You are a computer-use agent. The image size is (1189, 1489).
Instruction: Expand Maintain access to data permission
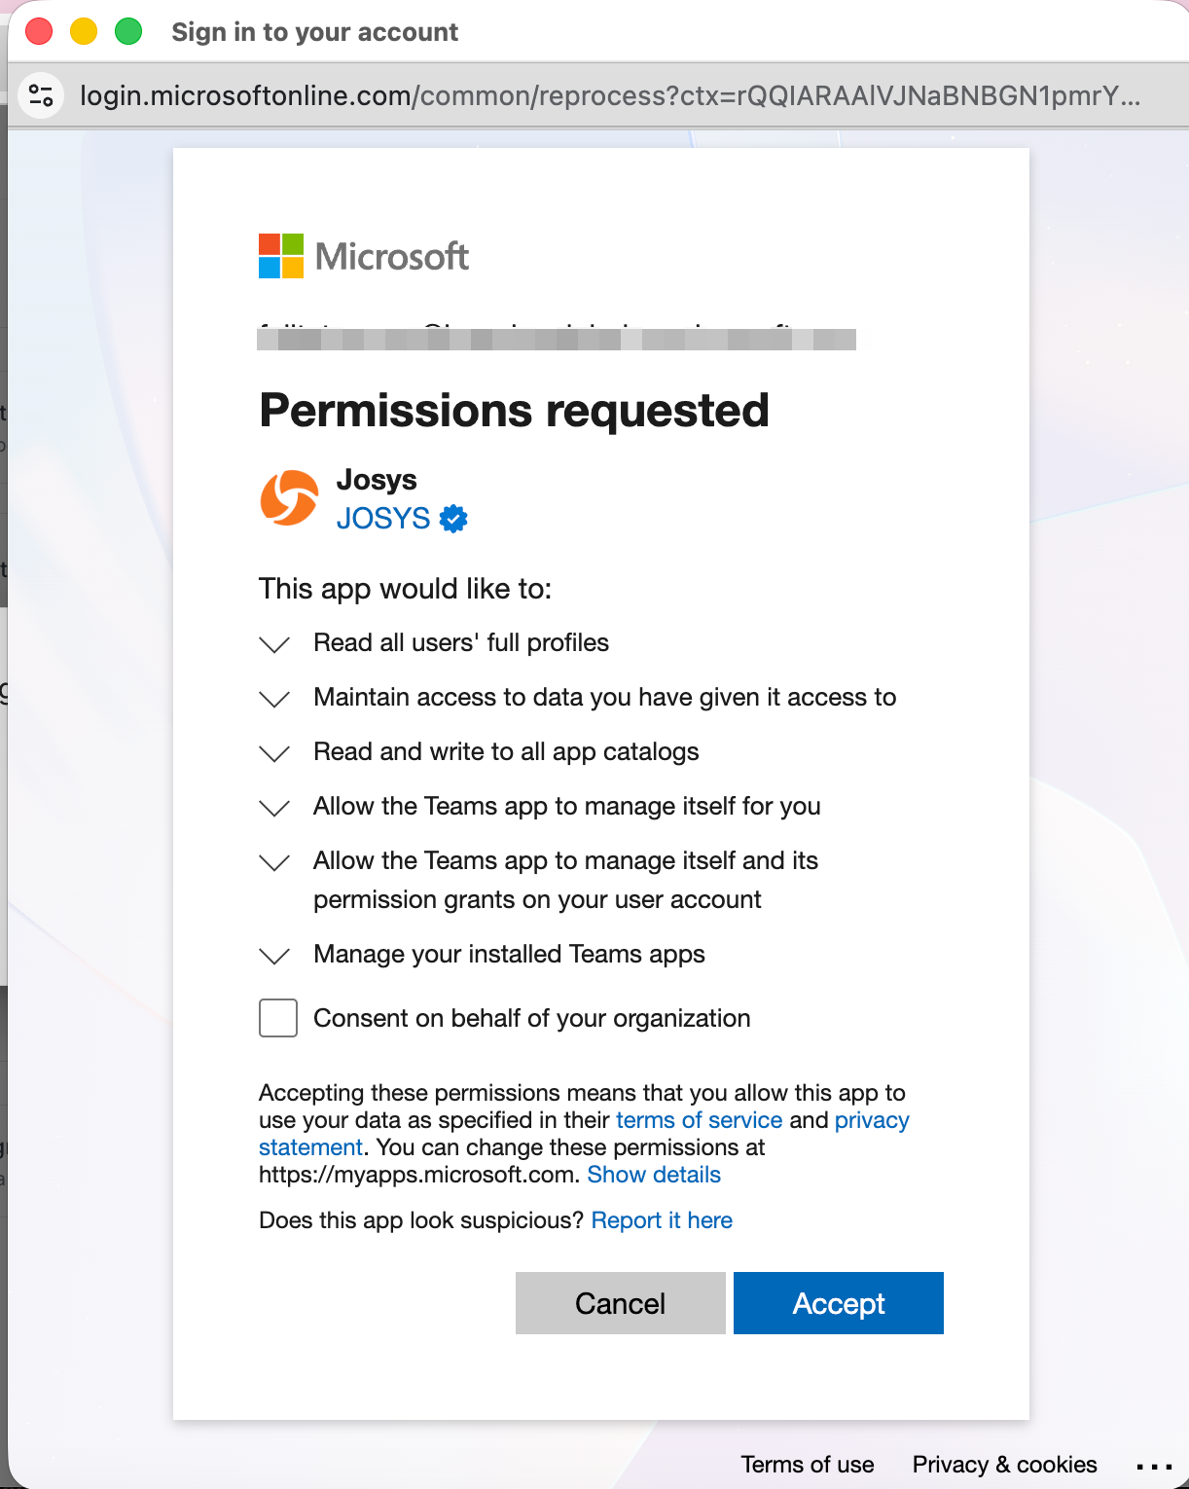tap(275, 699)
